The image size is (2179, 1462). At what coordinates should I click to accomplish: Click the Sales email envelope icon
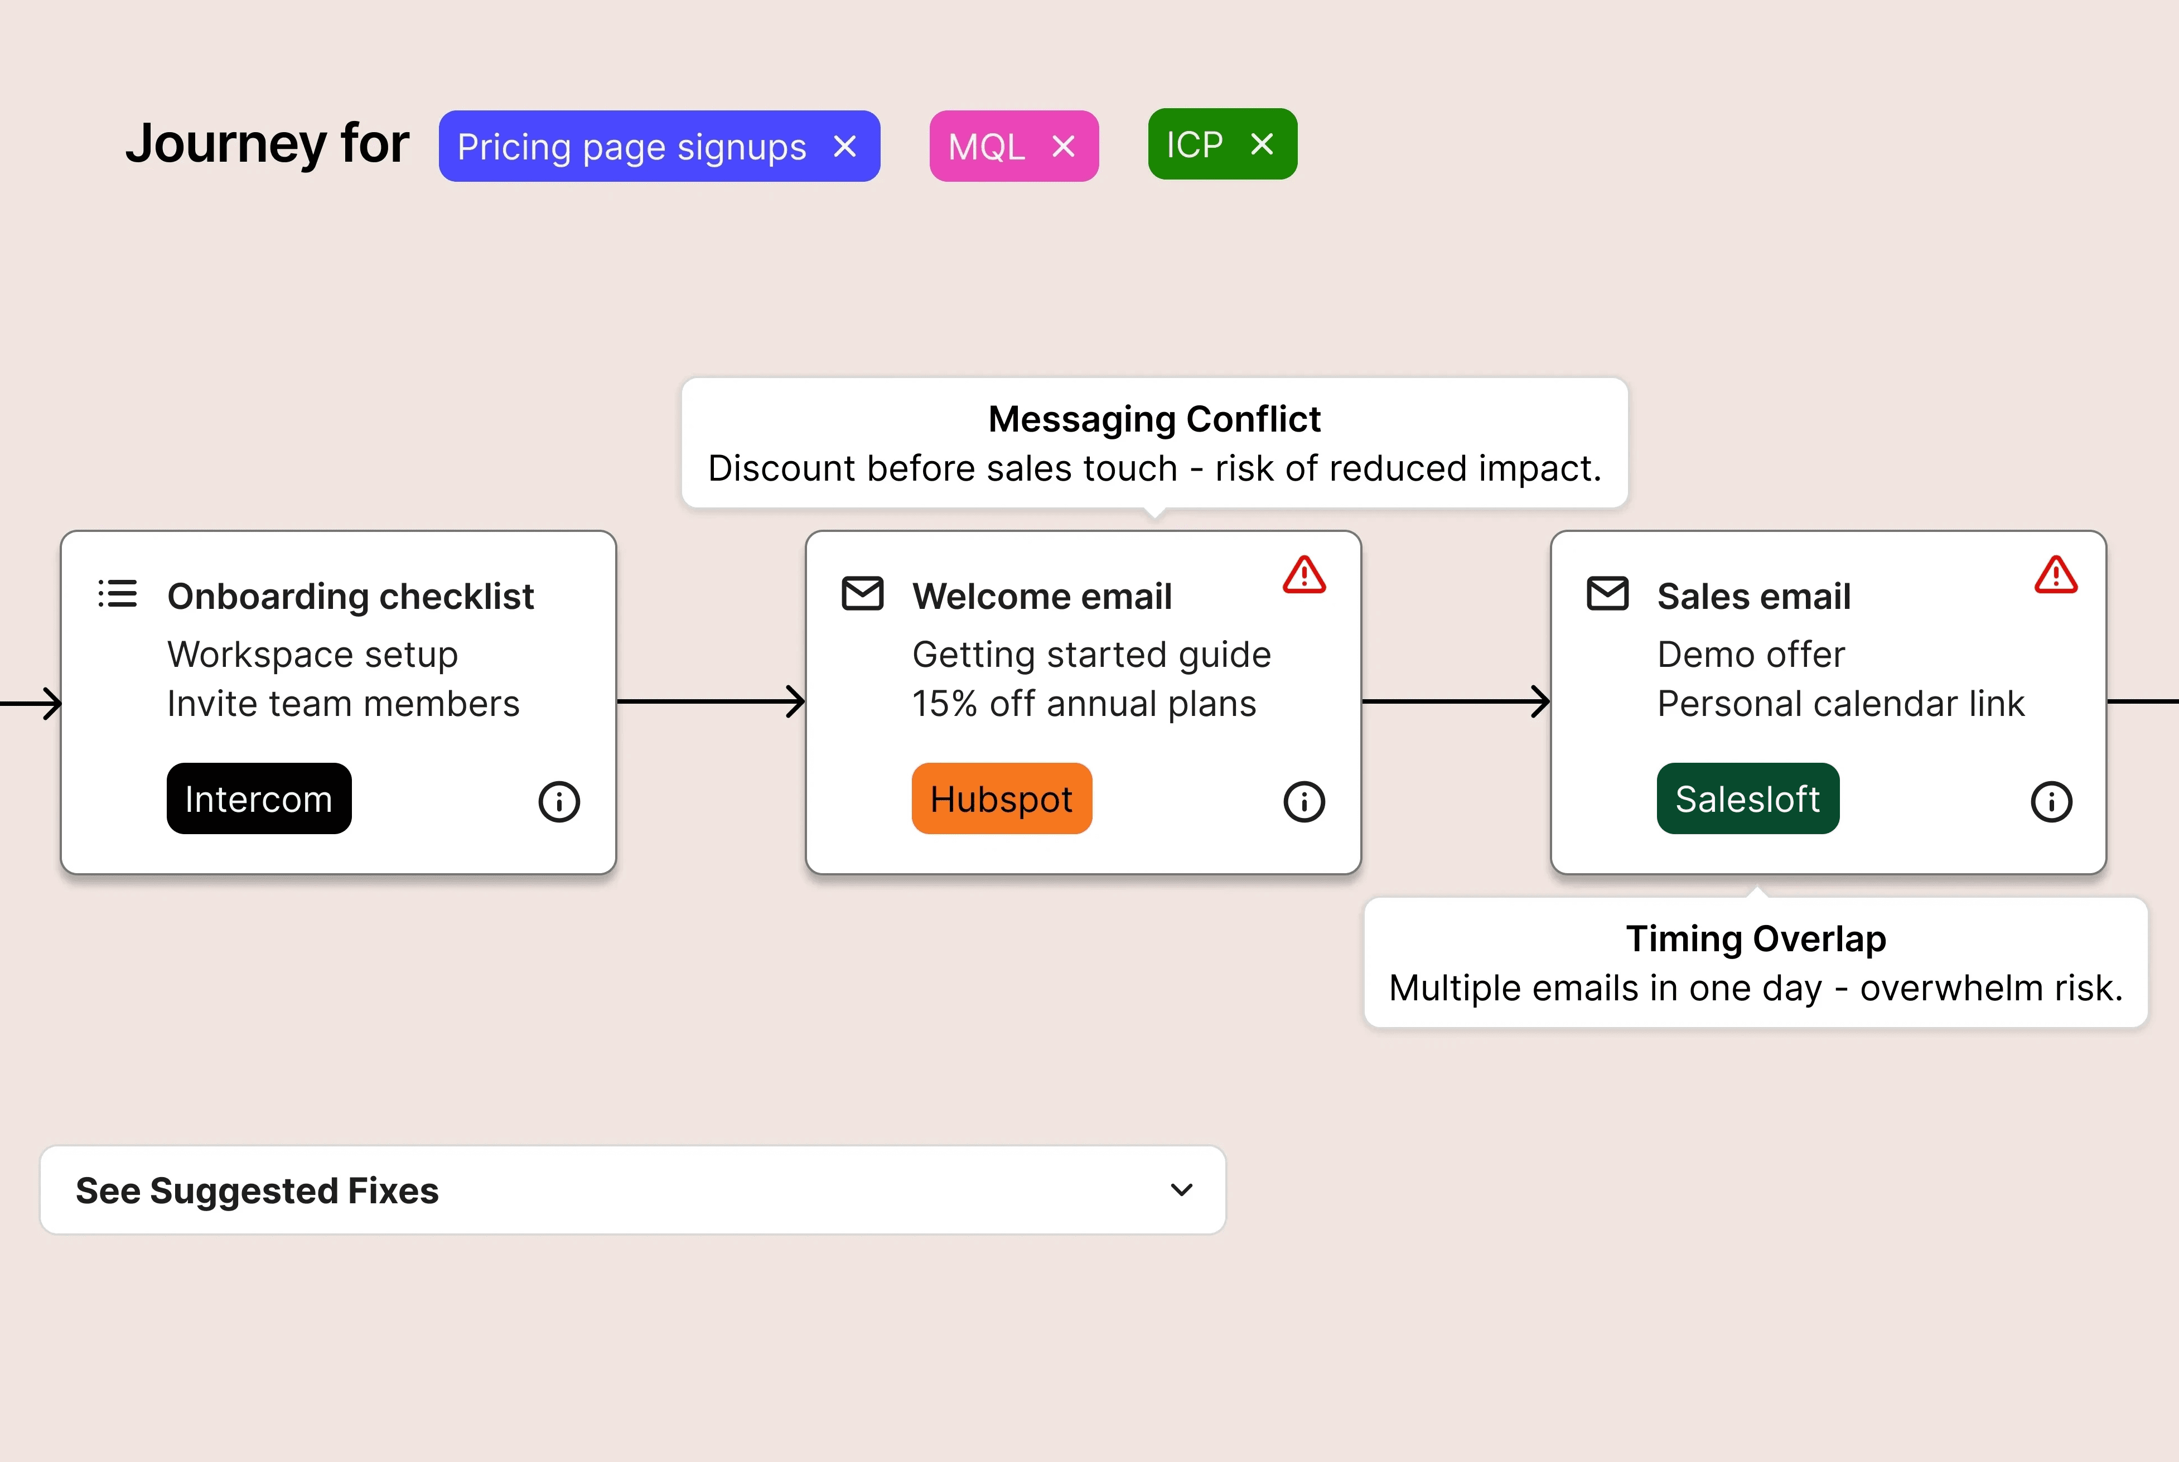click(1607, 594)
